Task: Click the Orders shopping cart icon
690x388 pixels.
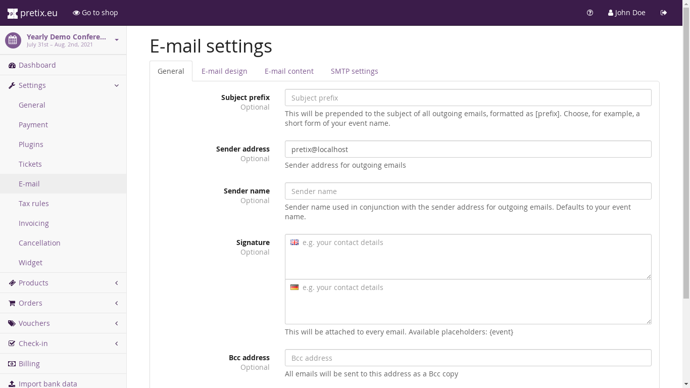Action: [12, 303]
